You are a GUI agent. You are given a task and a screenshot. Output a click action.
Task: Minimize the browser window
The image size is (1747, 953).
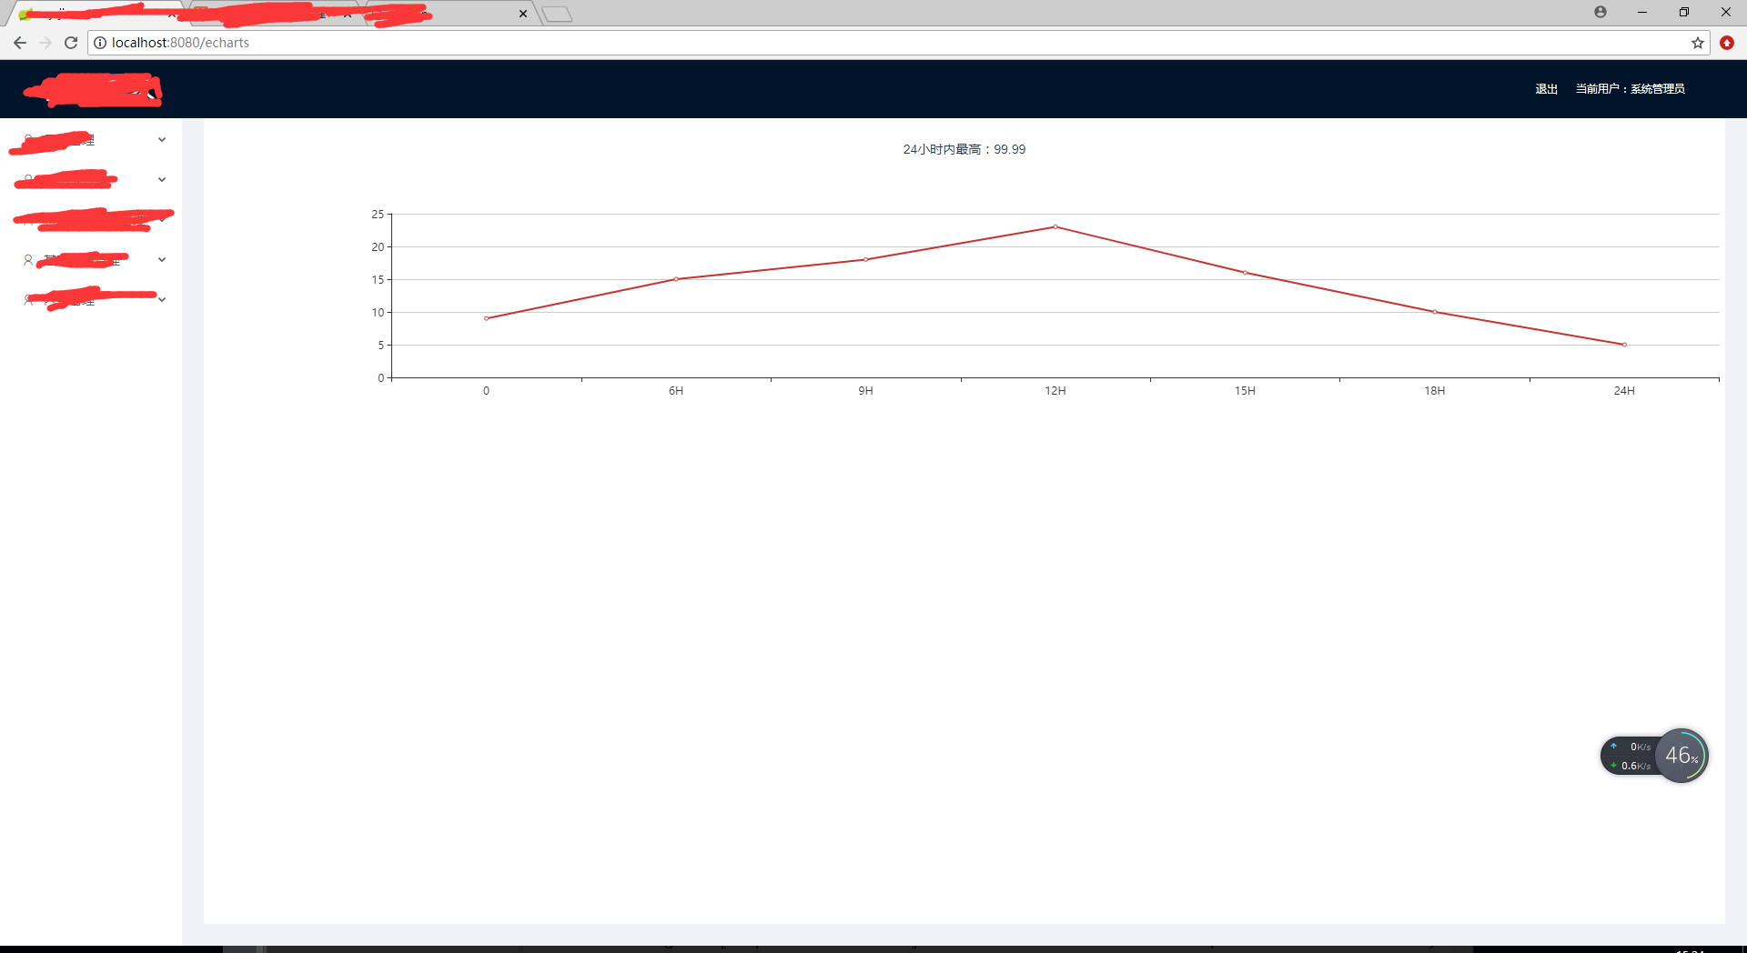click(1642, 12)
